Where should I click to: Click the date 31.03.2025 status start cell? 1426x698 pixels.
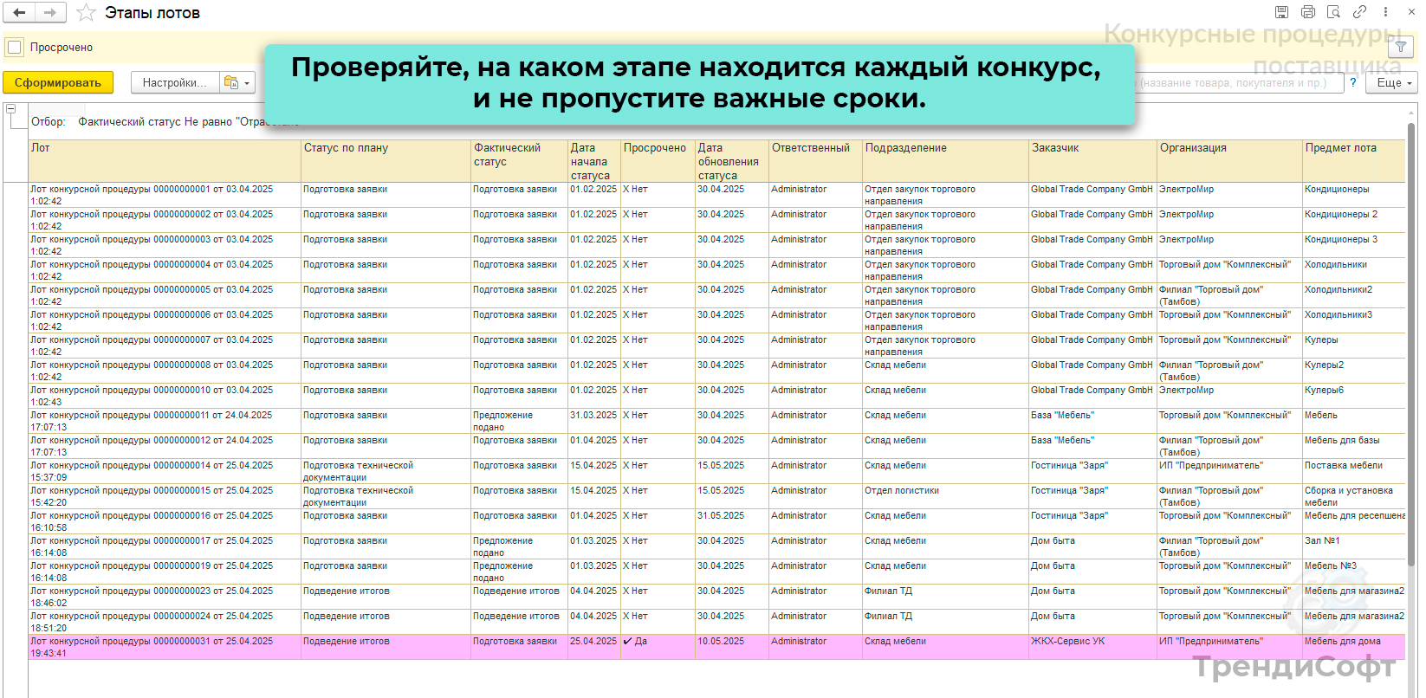594,421
